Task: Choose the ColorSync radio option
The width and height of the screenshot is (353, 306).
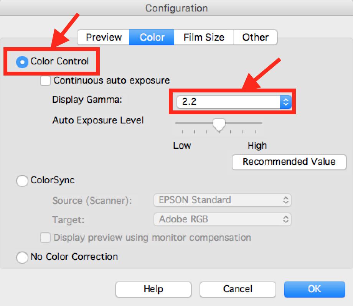Action: pos(22,181)
